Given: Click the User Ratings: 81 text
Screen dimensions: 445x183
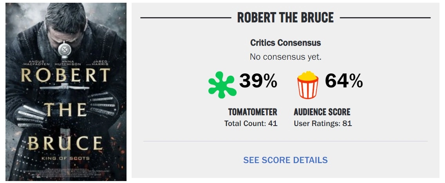Looking at the screenshot, I should 323,124.
